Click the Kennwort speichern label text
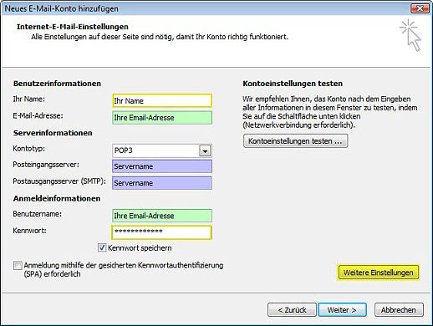This screenshot has width=433, height=326. point(140,247)
